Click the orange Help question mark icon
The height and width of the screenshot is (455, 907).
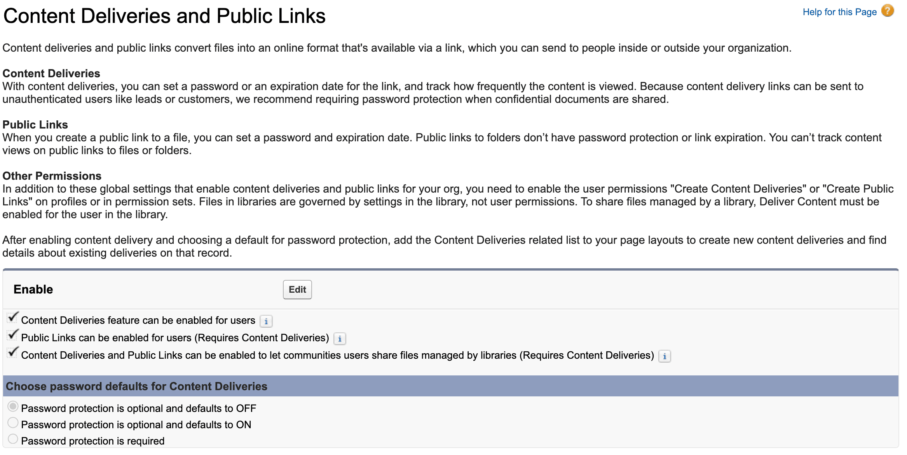[888, 11]
